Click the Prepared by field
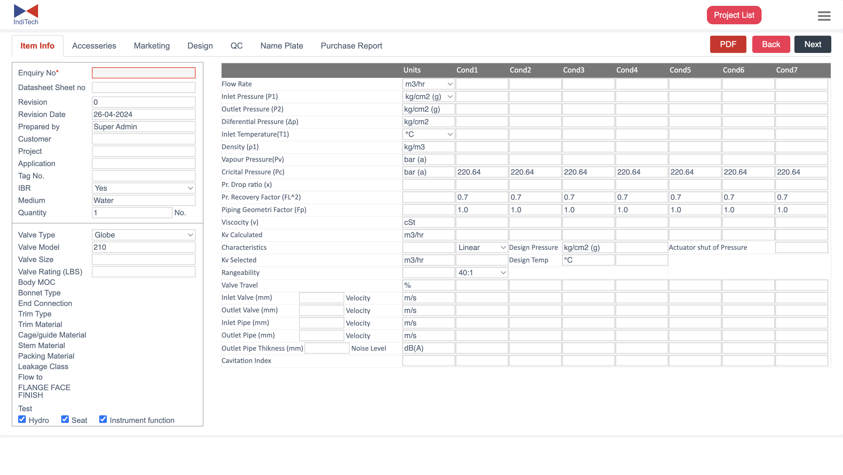843x475 pixels. 144,127
